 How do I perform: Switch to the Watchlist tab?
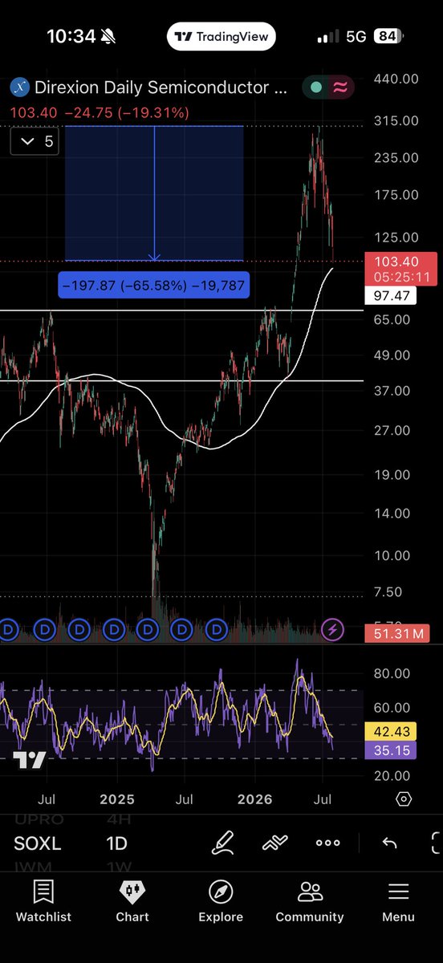pos(43,901)
